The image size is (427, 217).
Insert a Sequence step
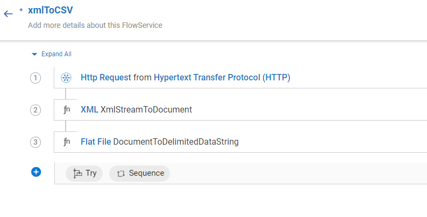point(140,173)
